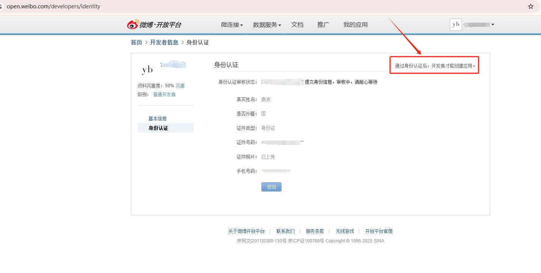Click the 普通开发者 level link
The width and height of the screenshot is (541, 273).
164,94
